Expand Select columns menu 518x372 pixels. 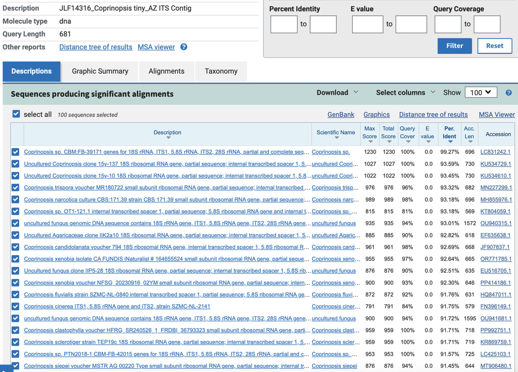pyautogui.click(x=405, y=93)
